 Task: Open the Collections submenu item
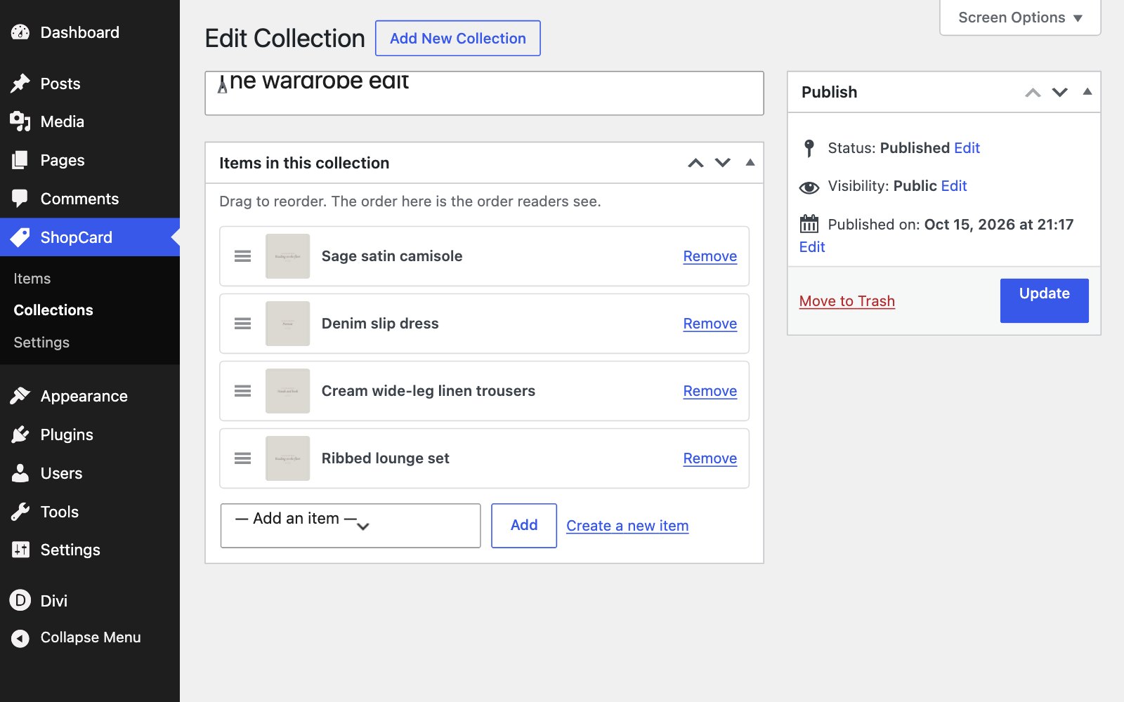tap(53, 310)
